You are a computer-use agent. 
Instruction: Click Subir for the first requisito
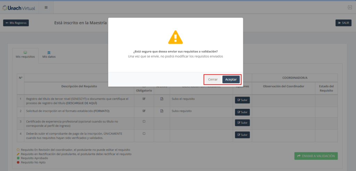242,100
